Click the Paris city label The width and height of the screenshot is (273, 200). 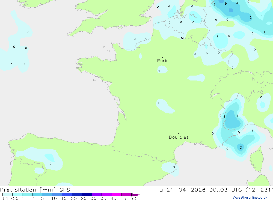163,61
